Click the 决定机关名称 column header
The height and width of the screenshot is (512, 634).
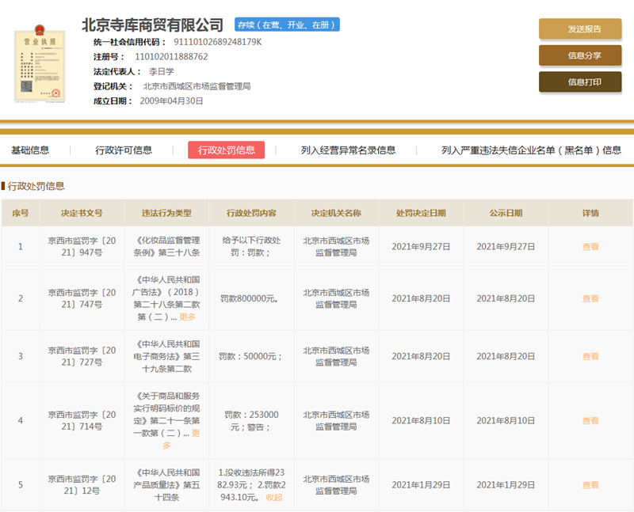pos(336,213)
